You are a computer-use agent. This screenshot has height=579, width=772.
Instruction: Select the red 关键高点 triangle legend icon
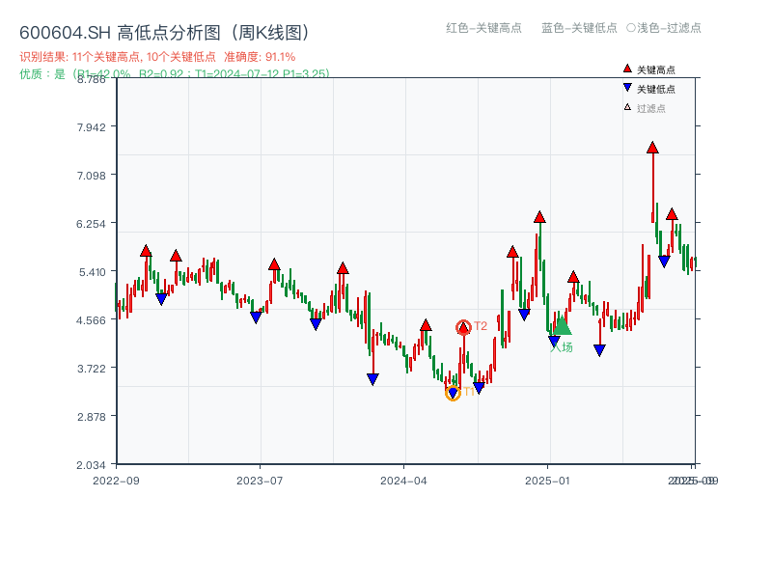click(626, 69)
